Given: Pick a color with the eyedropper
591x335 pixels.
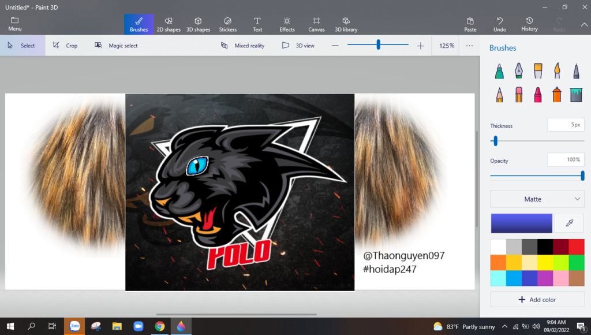Looking at the screenshot, I should coord(569,223).
